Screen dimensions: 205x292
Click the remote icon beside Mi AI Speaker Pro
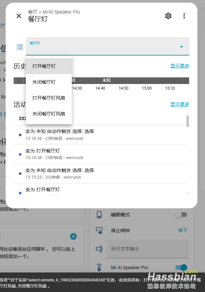coord(99,268)
